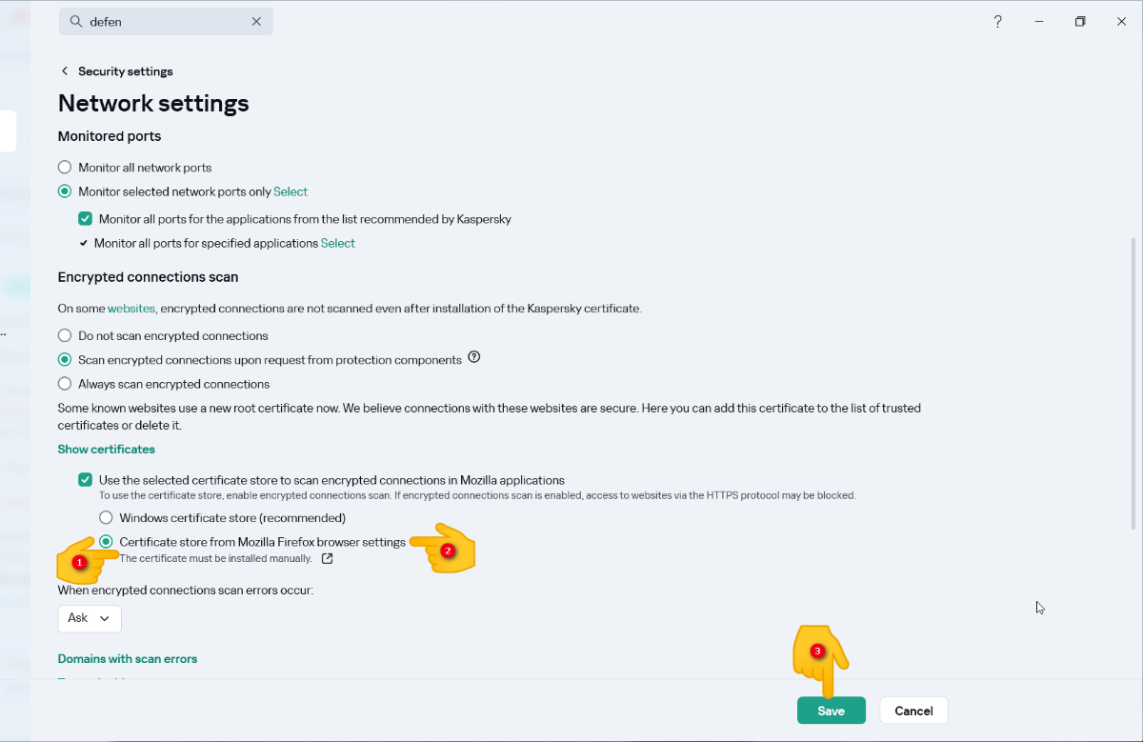
Task: Open the external link icon for manual certificate
Action: point(328,559)
